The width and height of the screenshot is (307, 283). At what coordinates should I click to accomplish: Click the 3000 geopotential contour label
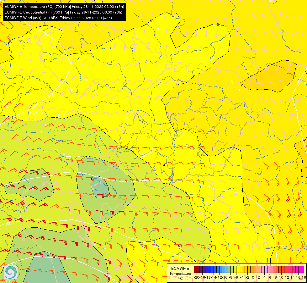(9, 223)
